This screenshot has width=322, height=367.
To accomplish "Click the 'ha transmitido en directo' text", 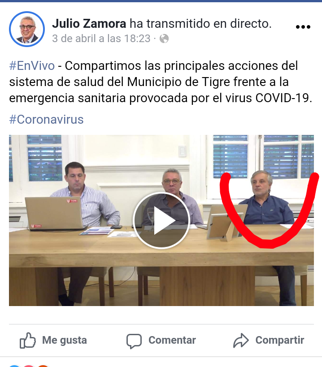I will (x=201, y=24).
